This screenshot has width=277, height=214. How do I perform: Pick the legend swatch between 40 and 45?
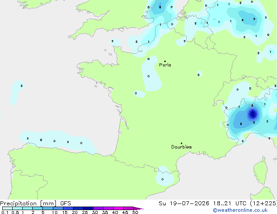click(x=118, y=208)
